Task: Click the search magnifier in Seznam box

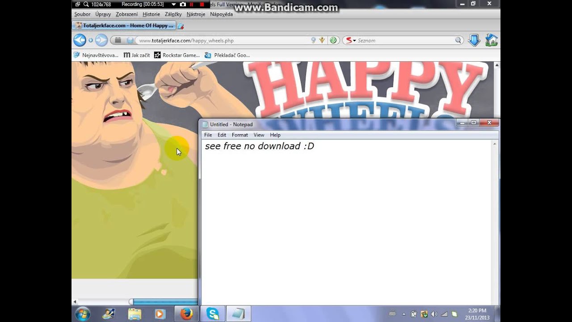Action: pos(458,40)
